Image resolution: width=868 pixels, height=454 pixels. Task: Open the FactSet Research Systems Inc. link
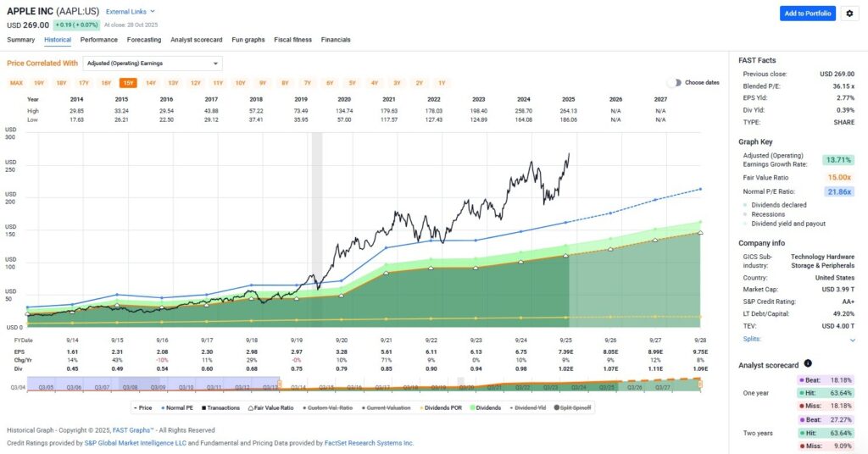coord(370,443)
